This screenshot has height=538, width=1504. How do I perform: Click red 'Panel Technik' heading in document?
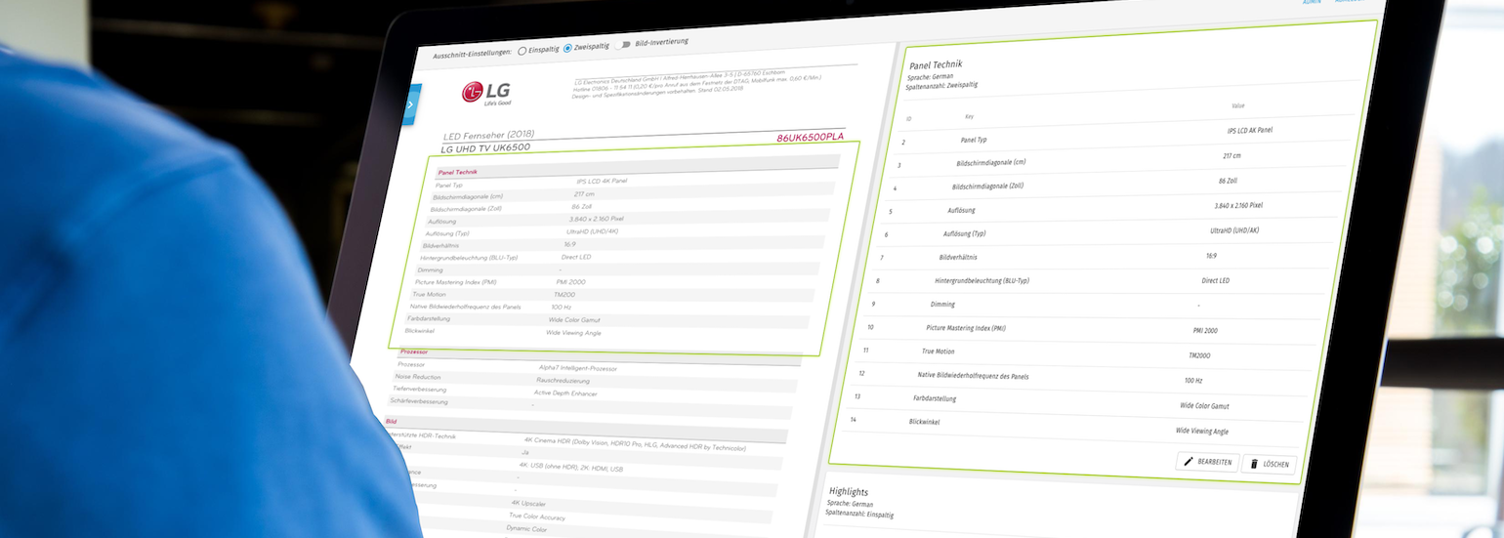coord(458,173)
